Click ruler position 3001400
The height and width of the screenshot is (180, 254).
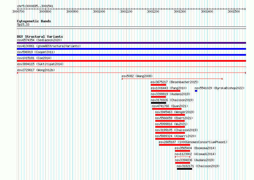click(207, 11)
